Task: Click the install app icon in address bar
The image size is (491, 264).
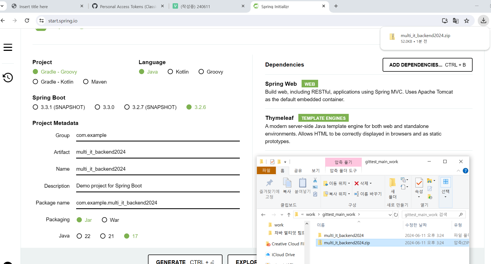Action: 445,21
